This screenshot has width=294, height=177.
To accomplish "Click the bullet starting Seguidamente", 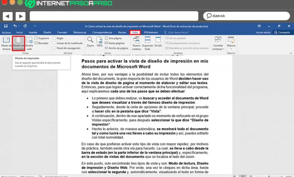I will (x=150, y=109).
